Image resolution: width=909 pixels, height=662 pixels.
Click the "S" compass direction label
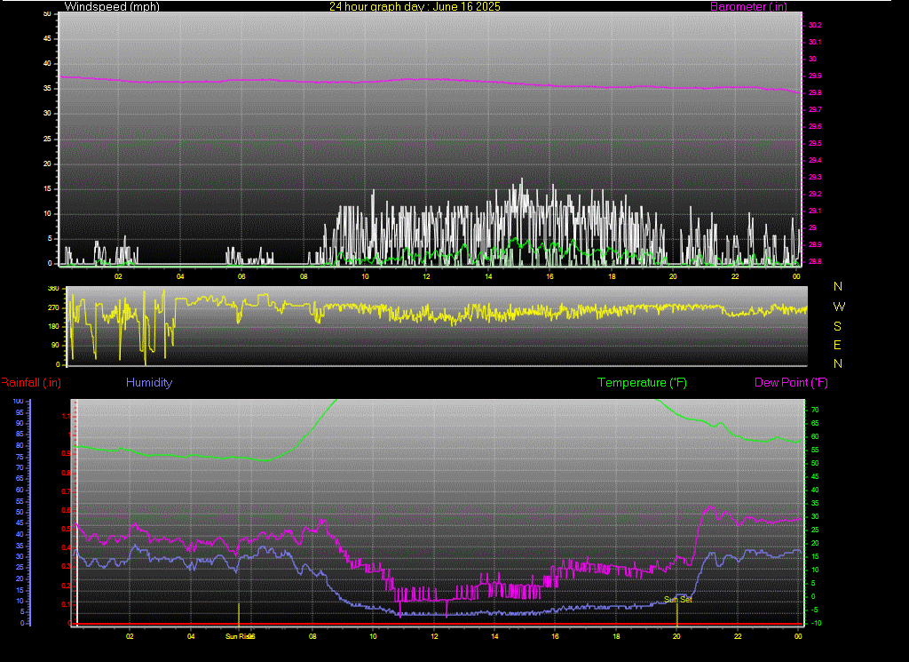[837, 326]
